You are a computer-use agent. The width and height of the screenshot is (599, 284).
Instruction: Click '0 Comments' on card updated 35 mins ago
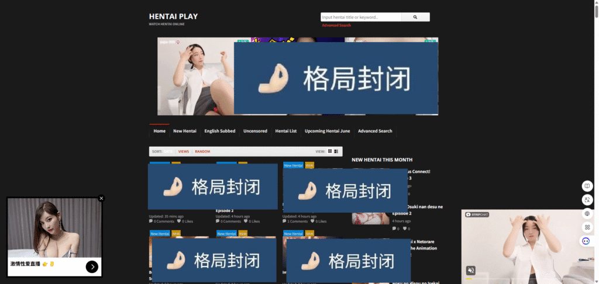164,221
